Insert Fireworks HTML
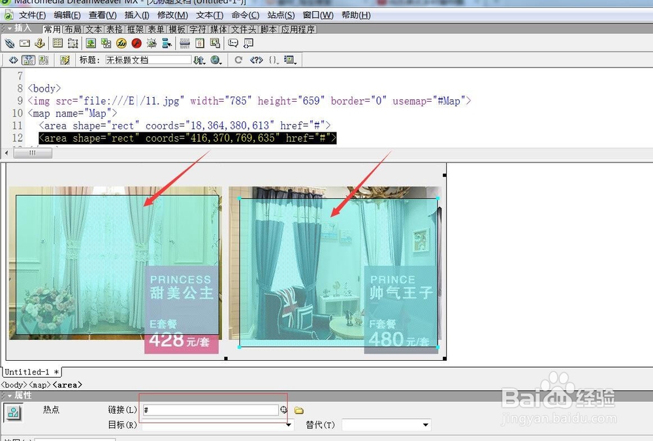Viewport: 653px width, 441px height. tap(121, 43)
